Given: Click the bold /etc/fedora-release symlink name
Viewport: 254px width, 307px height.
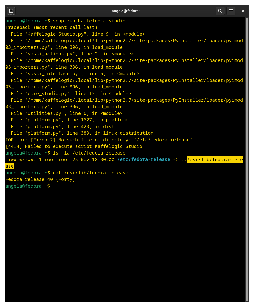Looking at the screenshot, I should coord(144,160).
